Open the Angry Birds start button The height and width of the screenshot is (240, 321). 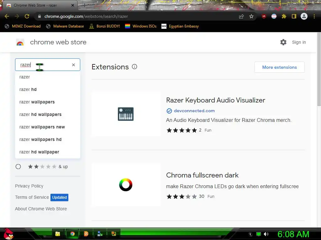tap(8, 234)
